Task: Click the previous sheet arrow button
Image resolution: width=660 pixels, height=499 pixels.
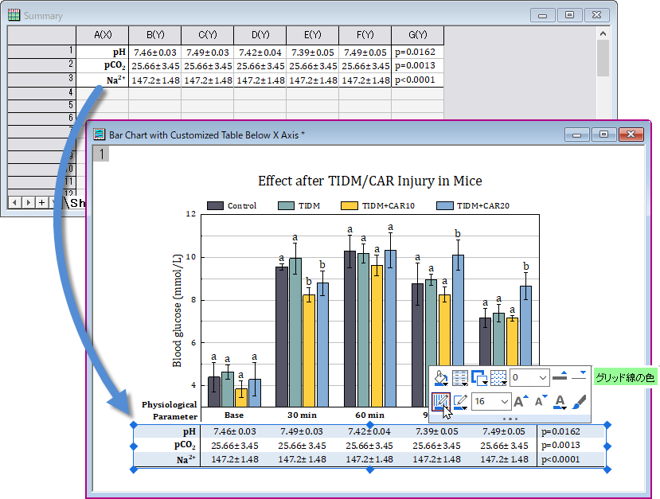Action: tap(15, 202)
